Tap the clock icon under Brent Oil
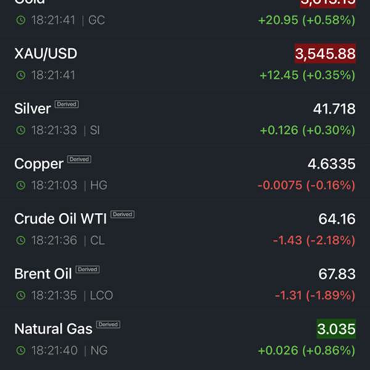The image size is (370, 370). pos(21,295)
